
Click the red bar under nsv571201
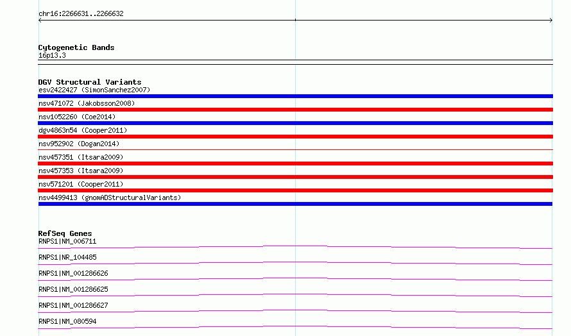[x=295, y=190]
